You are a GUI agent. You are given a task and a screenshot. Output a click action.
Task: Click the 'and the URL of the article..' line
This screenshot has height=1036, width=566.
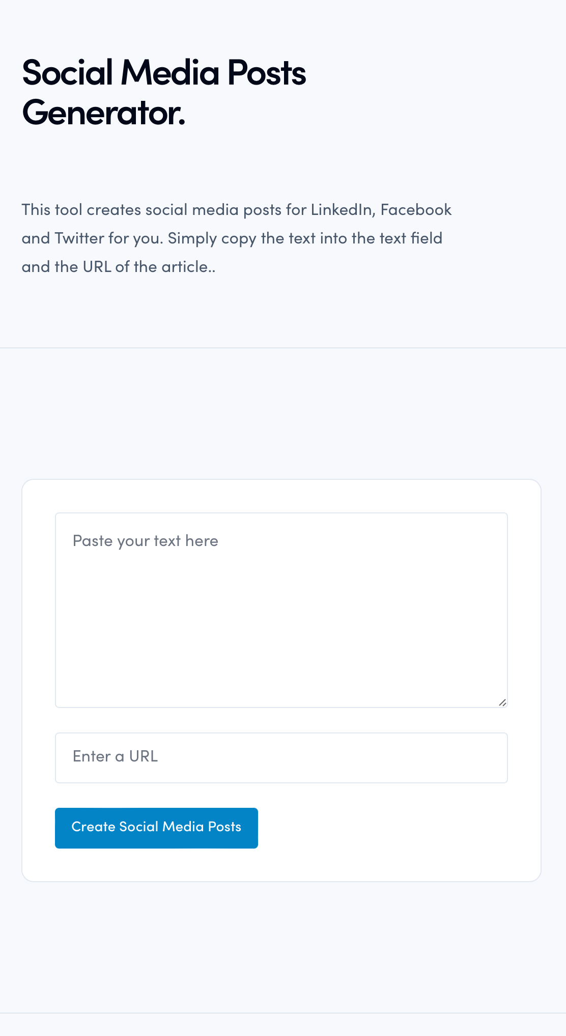[118, 267]
